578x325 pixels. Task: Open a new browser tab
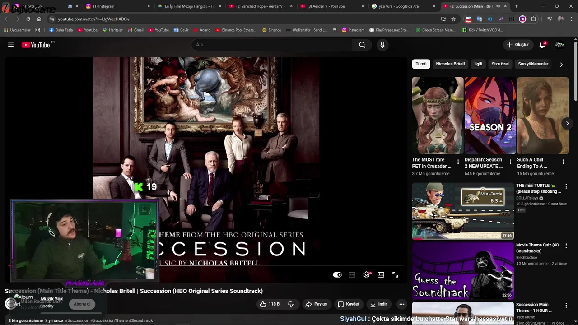click(x=516, y=6)
